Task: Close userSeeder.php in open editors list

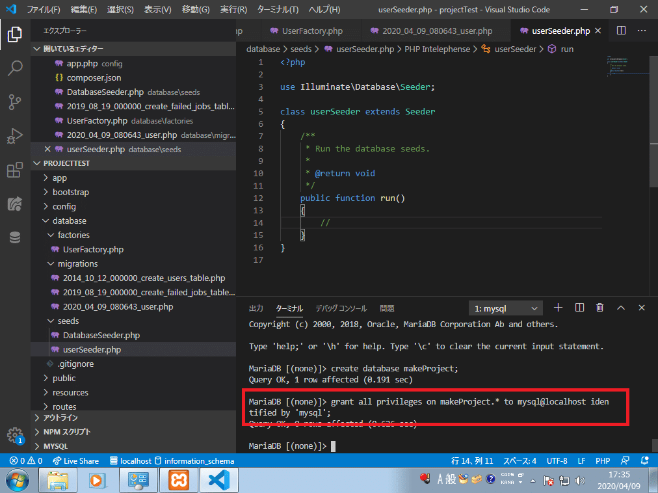Action: tap(47, 149)
